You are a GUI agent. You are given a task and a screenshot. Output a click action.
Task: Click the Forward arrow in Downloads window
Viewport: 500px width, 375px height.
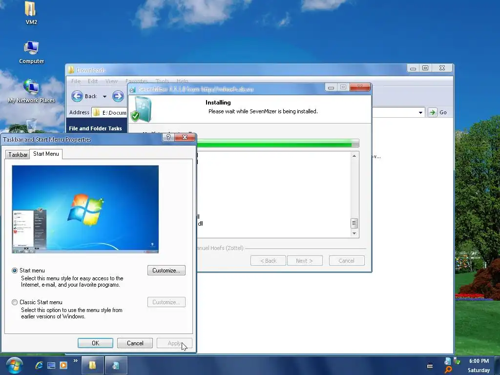[118, 96]
